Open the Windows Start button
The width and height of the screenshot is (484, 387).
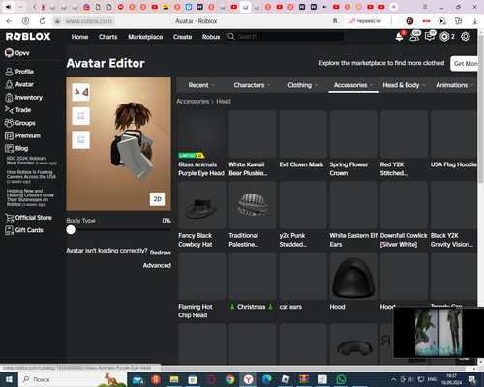click(x=9, y=379)
